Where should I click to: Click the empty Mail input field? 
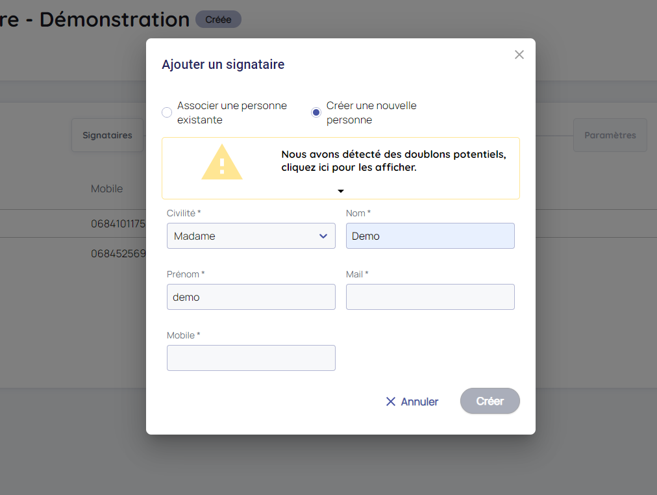point(430,297)
